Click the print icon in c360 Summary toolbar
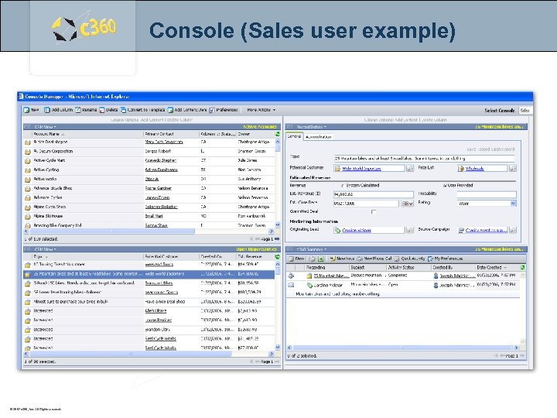 313,259
